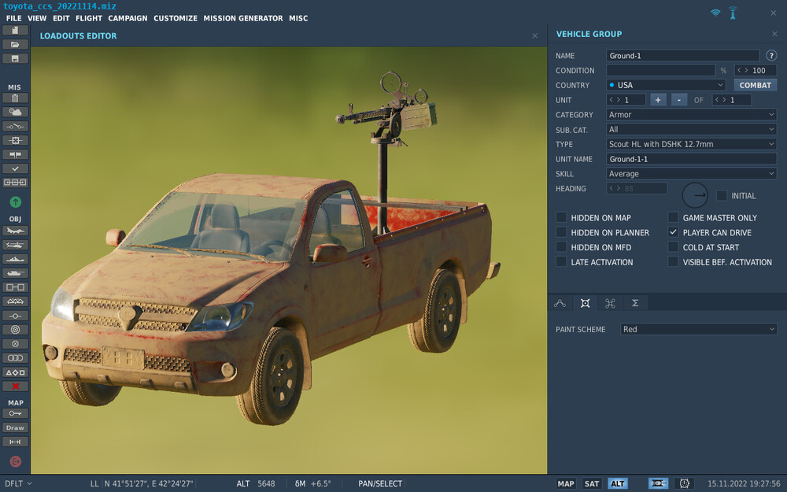
Task: Select the airplane group placement tool
Action: (15, 231)
